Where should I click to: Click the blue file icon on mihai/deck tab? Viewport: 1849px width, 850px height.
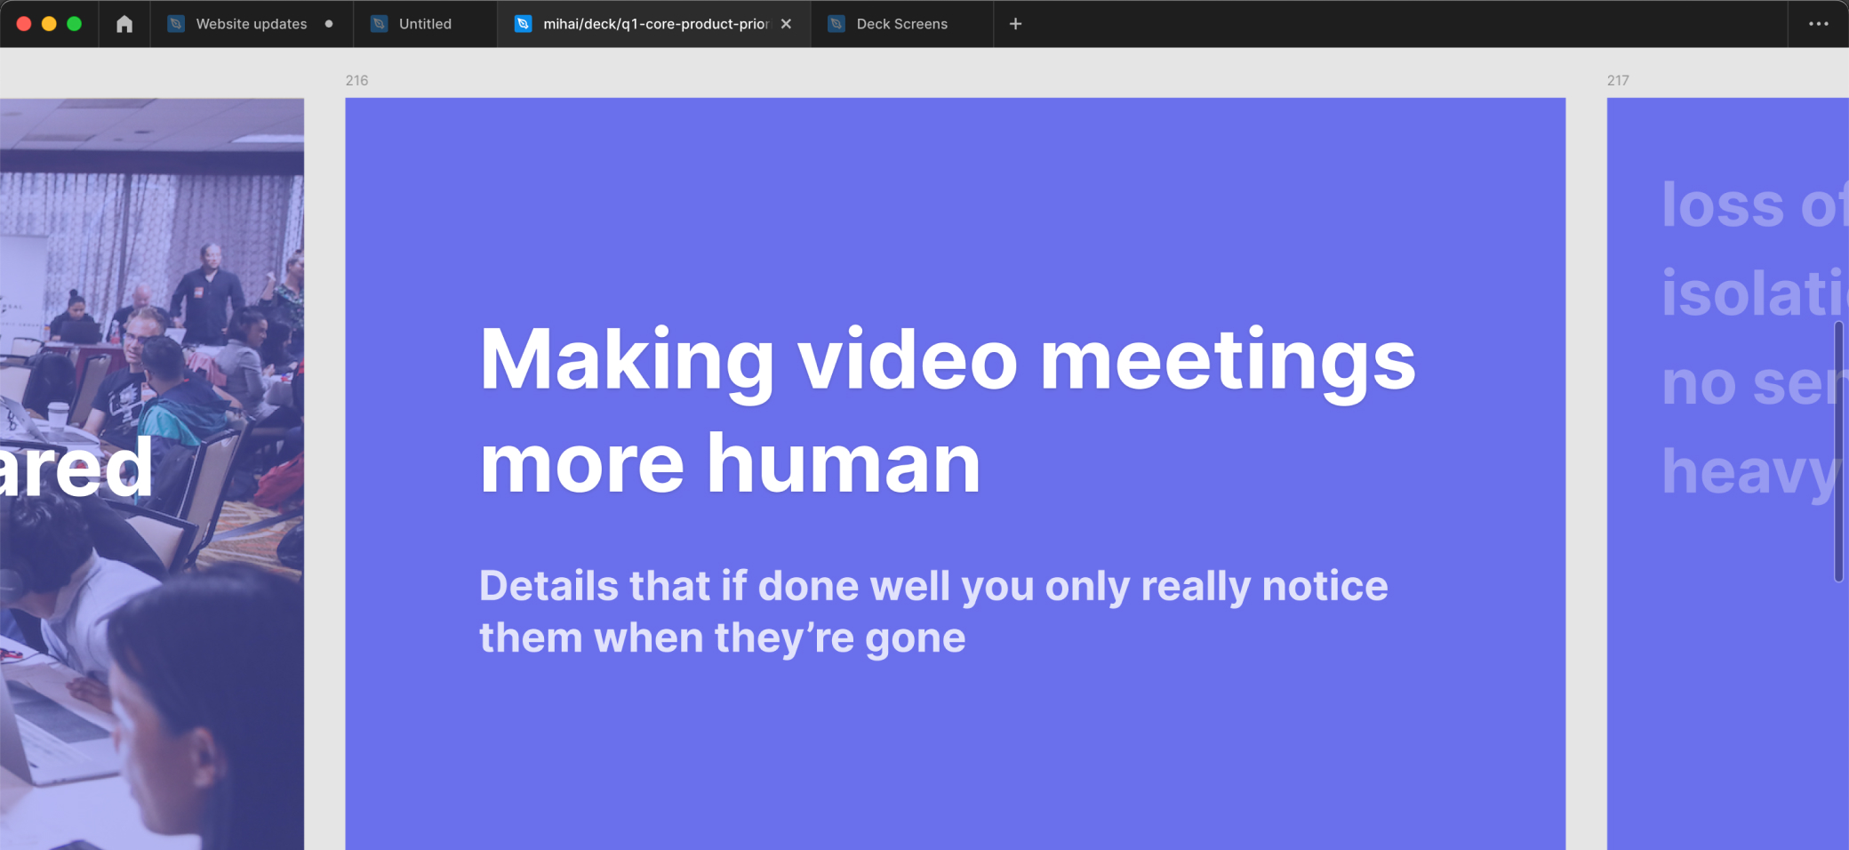coord(524,24)
